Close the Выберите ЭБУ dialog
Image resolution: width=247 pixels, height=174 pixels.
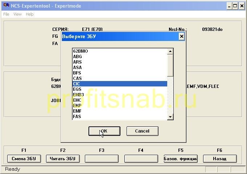[181, 36]
